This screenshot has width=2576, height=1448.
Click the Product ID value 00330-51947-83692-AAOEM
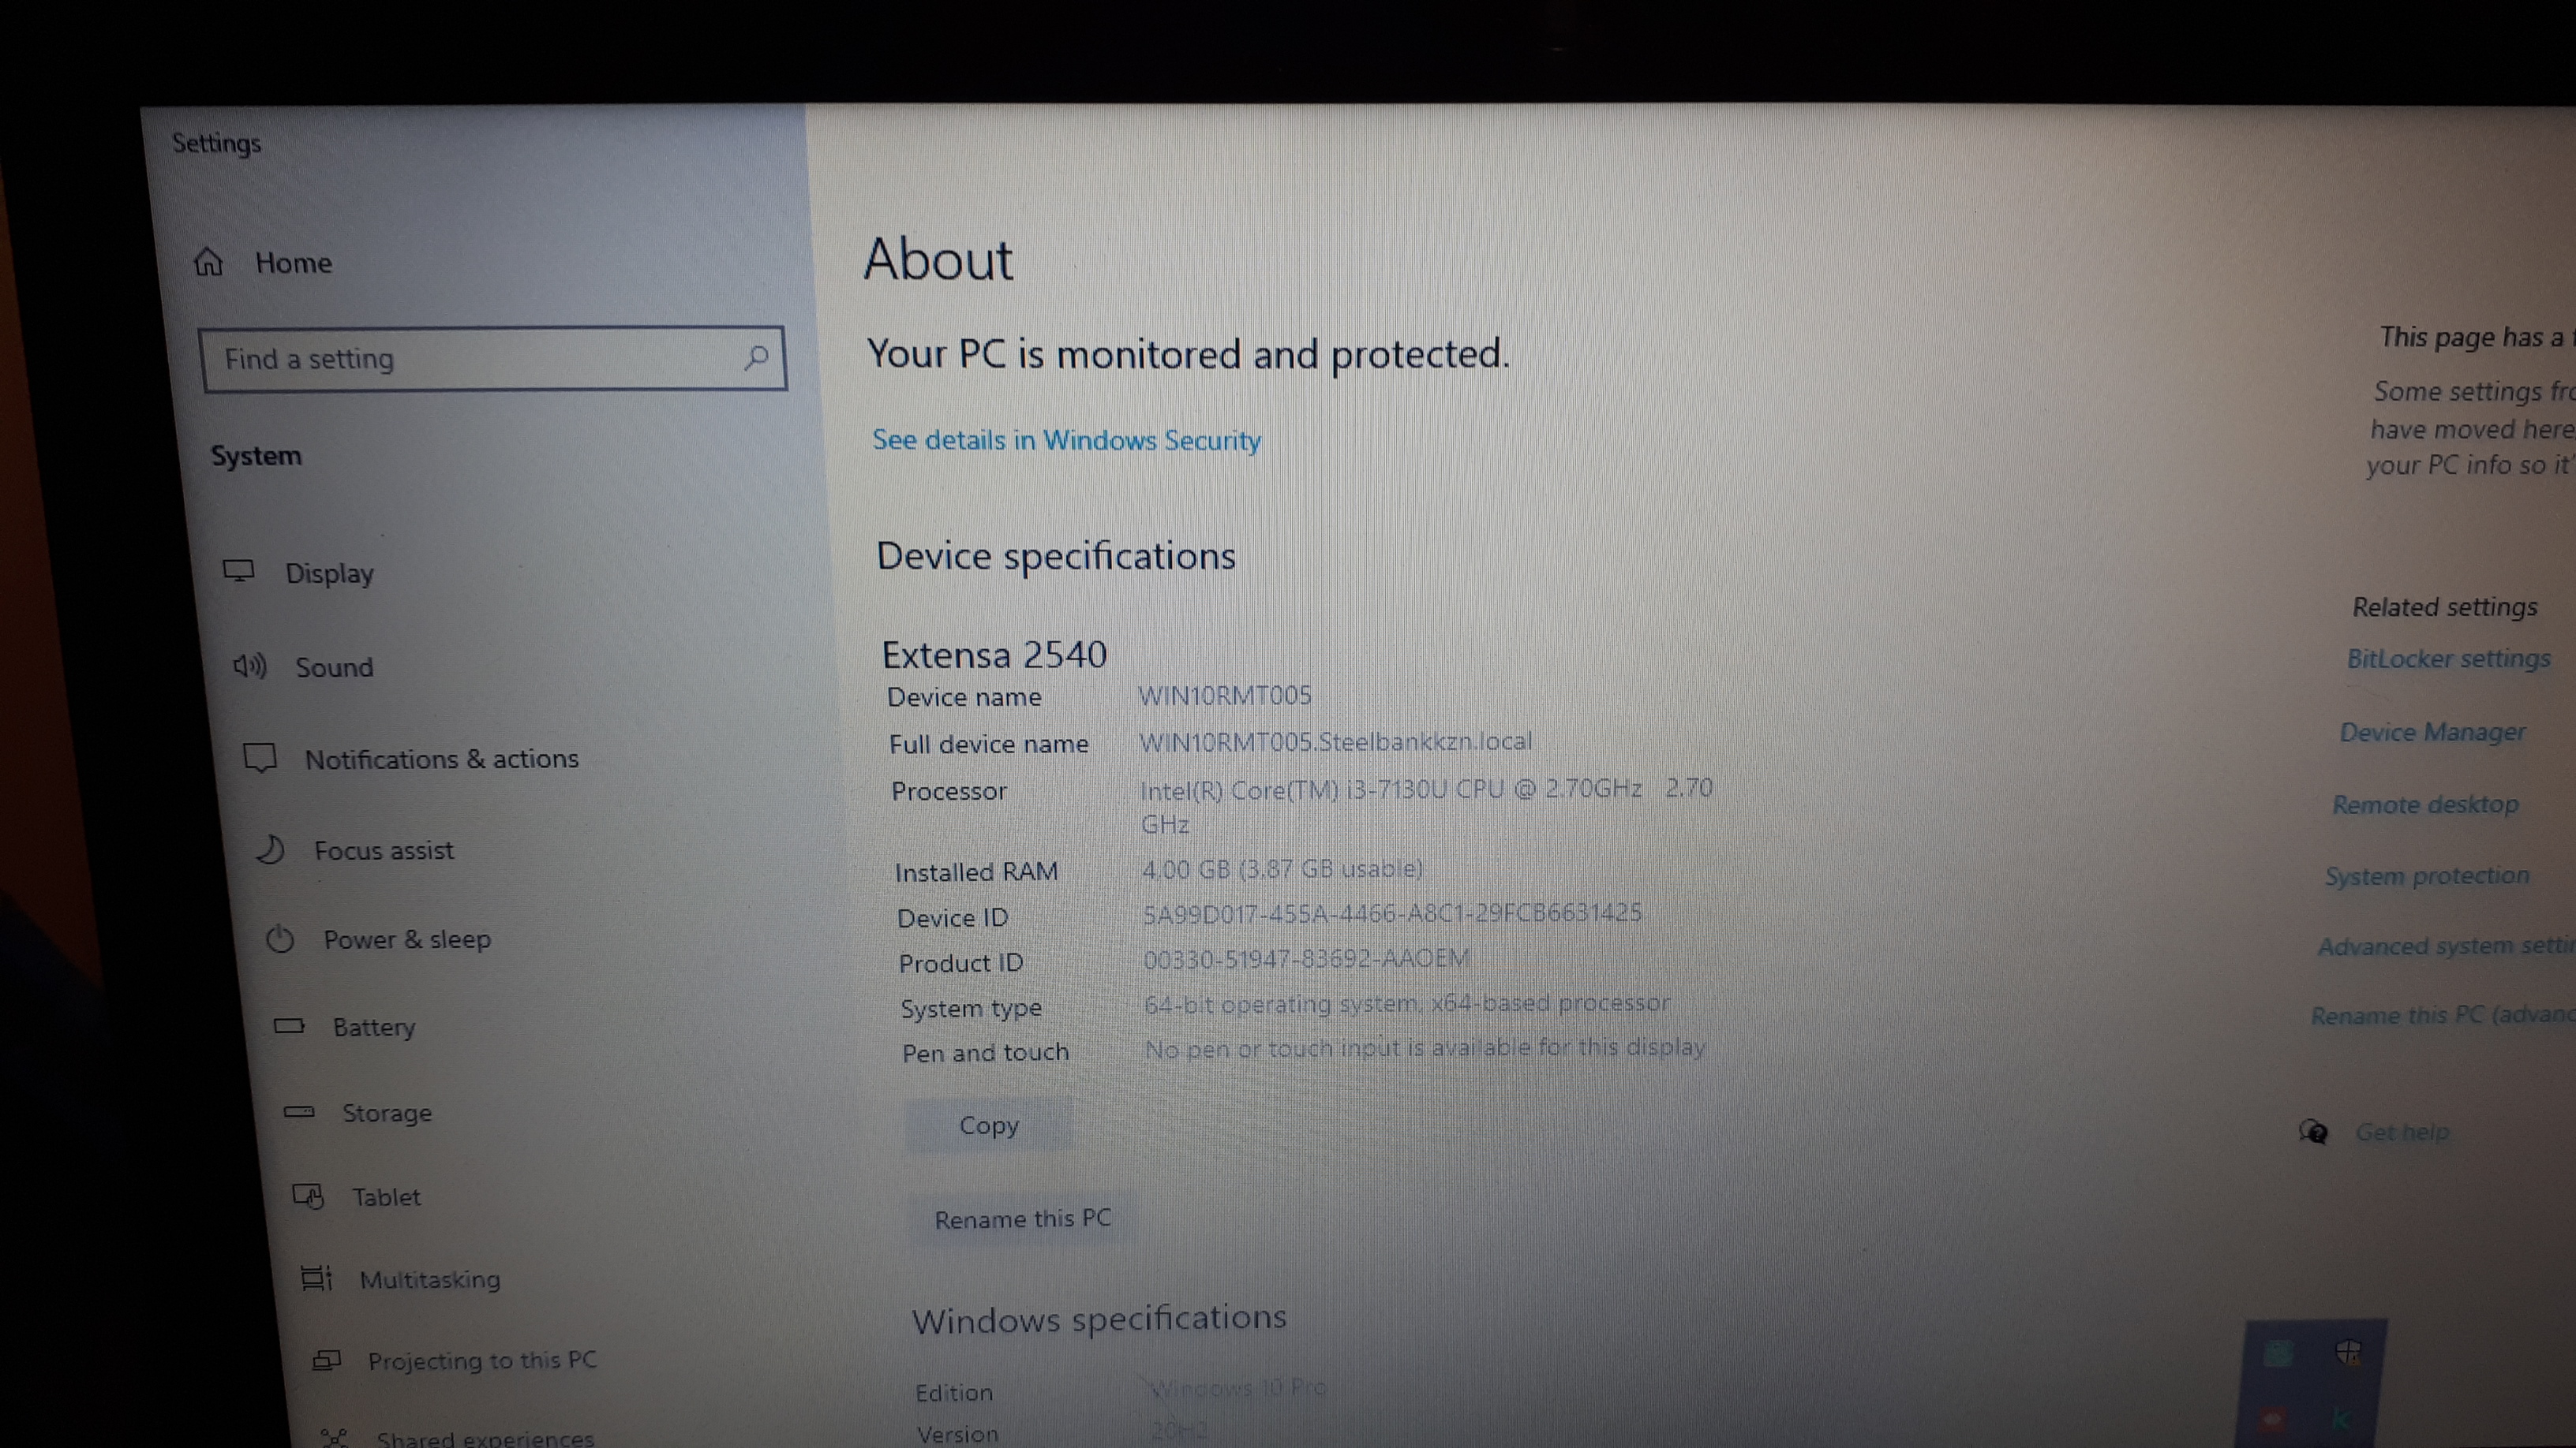tap(1306, 958)
